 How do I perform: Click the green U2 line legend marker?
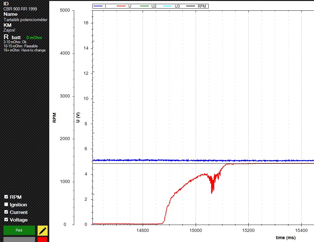point(145,6)
